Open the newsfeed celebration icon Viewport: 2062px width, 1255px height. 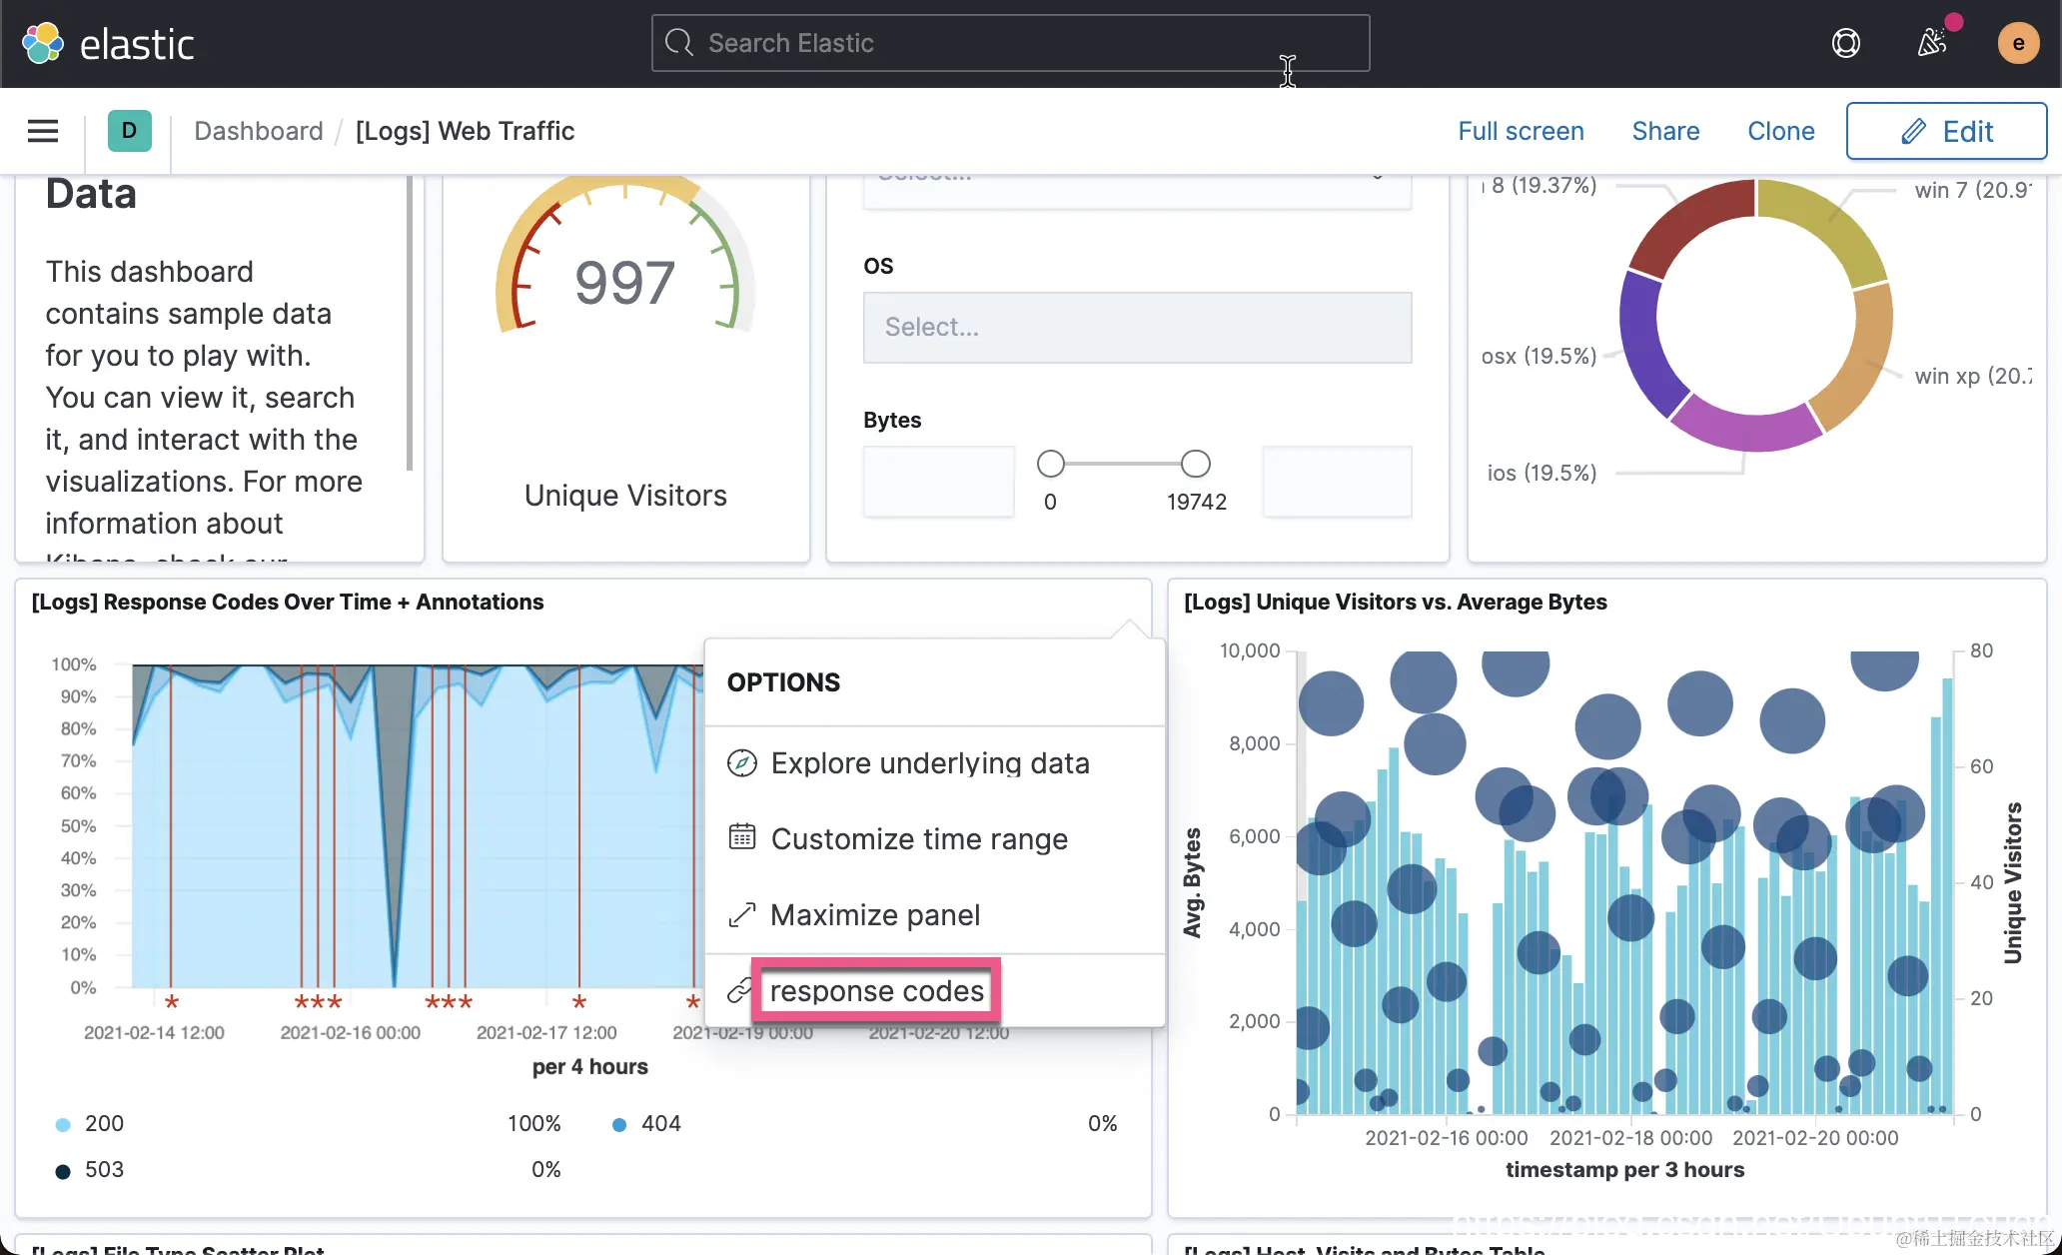coord(1932,43)
